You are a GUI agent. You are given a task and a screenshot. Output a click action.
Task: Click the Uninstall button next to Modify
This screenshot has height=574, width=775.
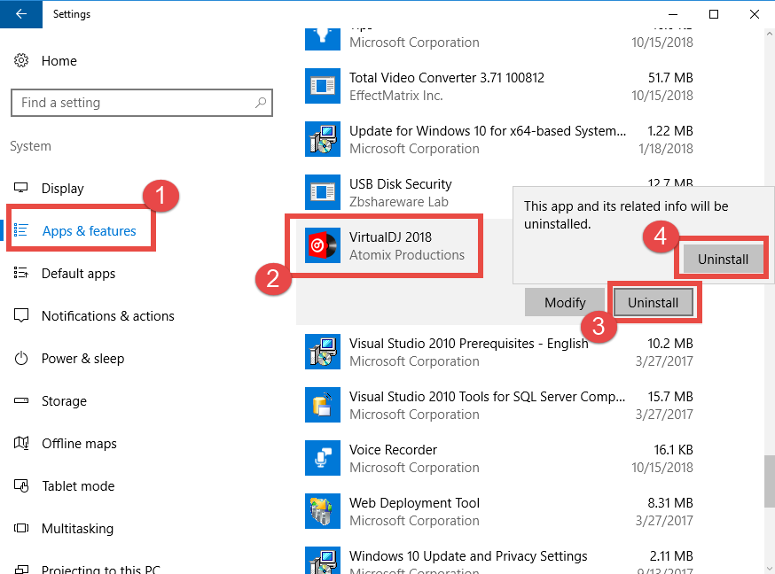(653, 302)
